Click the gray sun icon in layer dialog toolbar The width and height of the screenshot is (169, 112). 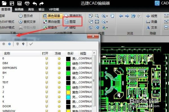[x=4, y=44]
